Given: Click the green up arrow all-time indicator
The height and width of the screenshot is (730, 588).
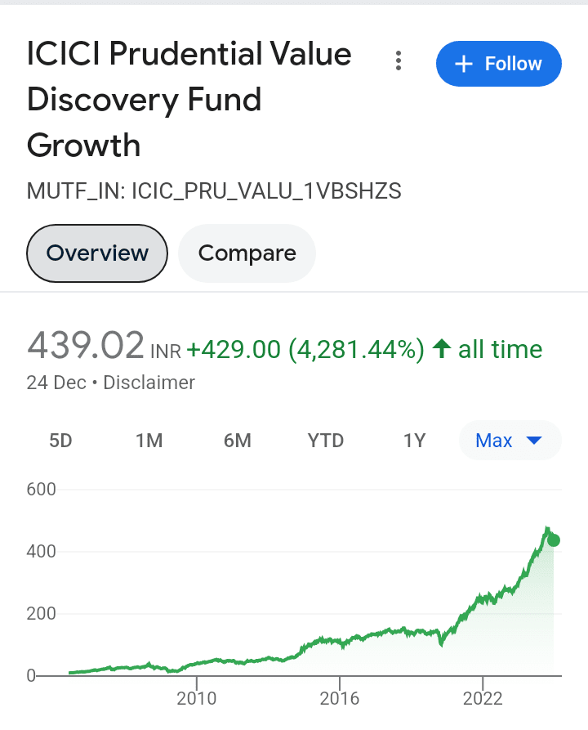Looking at the screenshot, I should (442, 349).
